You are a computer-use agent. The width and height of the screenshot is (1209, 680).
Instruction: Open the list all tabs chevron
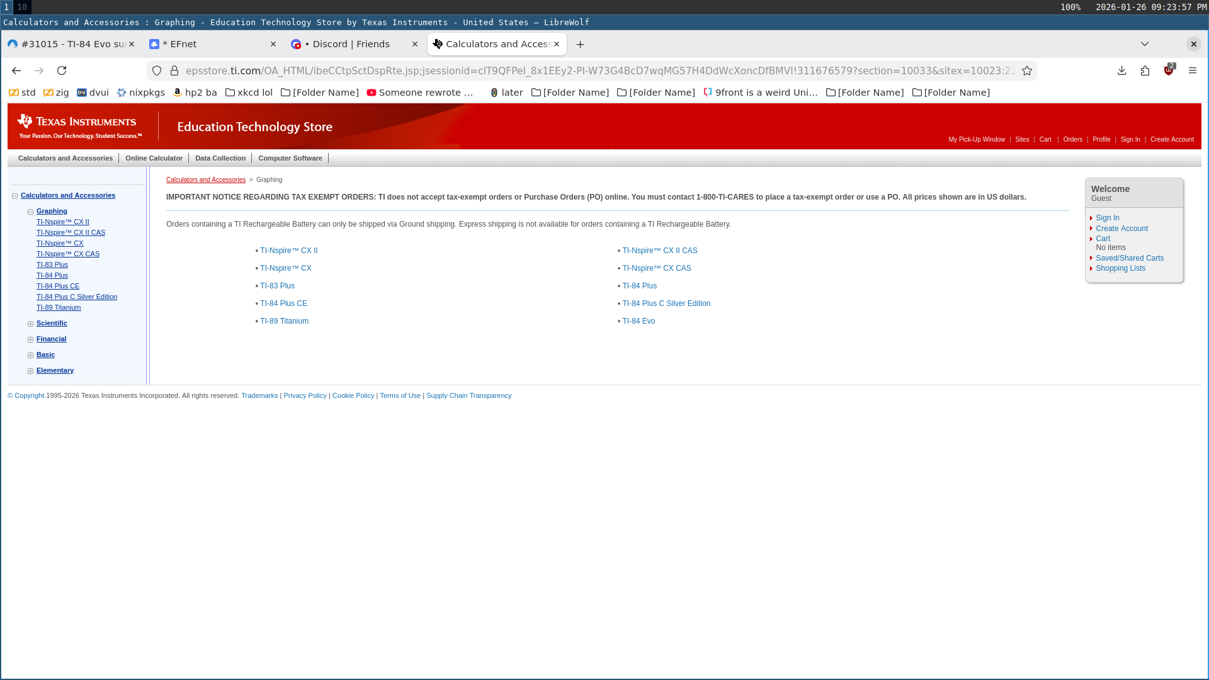[x=1144, y=44]
